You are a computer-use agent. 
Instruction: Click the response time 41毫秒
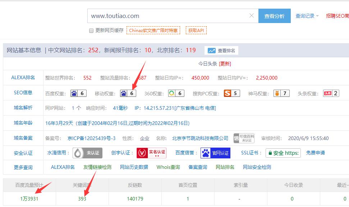click(120, 108)
